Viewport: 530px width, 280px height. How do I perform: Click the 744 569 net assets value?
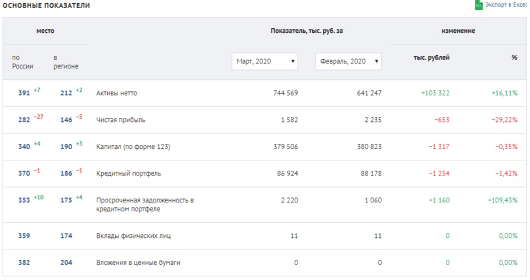point(286,93)
